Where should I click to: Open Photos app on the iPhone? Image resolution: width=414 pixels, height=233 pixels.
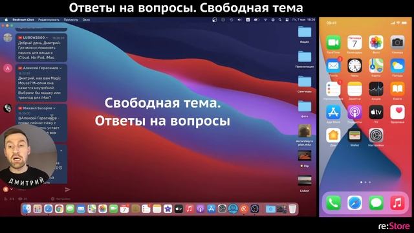[376, 43]
